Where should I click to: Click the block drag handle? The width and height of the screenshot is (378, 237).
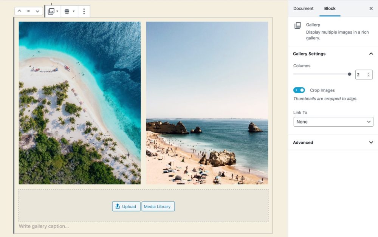pos(28,11)
